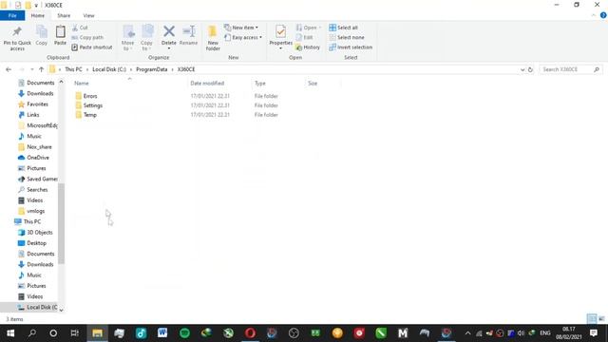This screenshot has width=608, height=342.
Task: Click the Rename ribbon icon
Action: (189, 35)
